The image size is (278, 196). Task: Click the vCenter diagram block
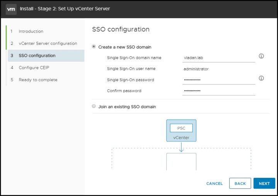pyautogui.click(x=181, y=131)
